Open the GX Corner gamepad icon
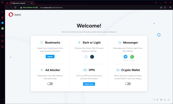173x104 pixels. tap(7, 3)
